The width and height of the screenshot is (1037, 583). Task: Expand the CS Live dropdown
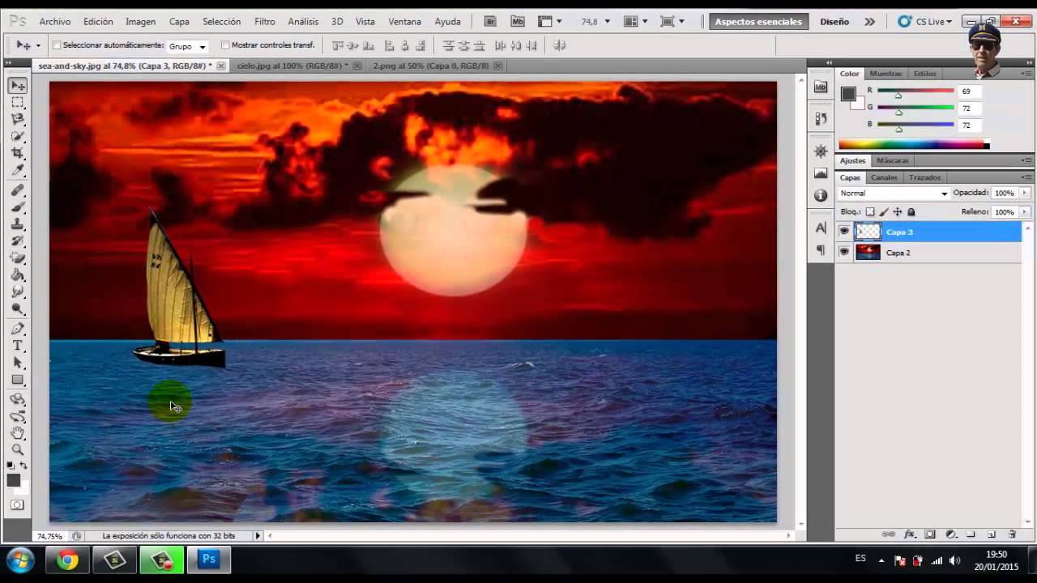click(x=949, y=22)
